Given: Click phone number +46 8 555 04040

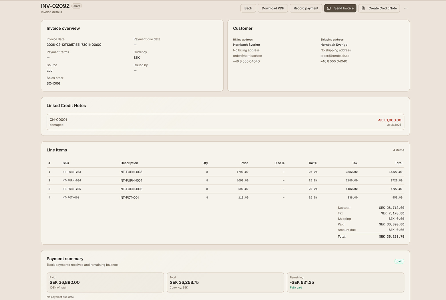Looking at the screenshot, I should pyautogui.click(x=246, y=61).
